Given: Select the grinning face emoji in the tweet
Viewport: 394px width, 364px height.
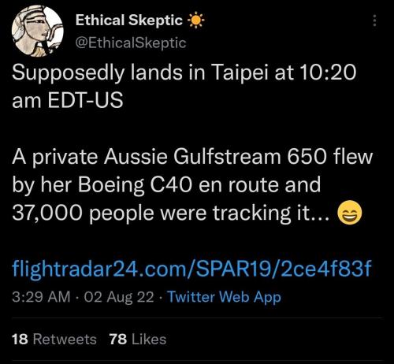Looking at the screenshot, I should 349,213.
